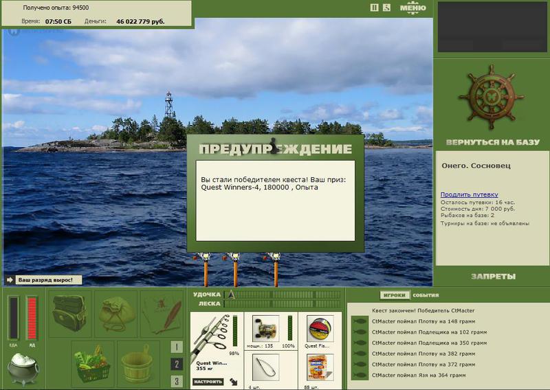Click the left fishing rod on water

coord(206,269)
